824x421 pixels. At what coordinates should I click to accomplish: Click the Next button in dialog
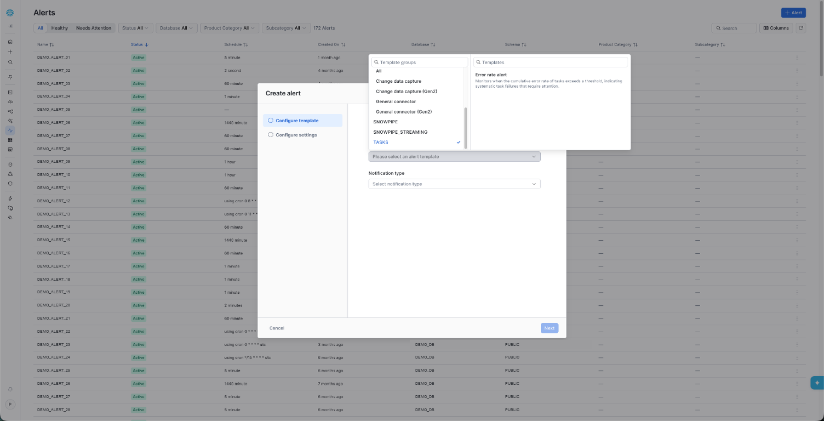(x=550, y=328)
